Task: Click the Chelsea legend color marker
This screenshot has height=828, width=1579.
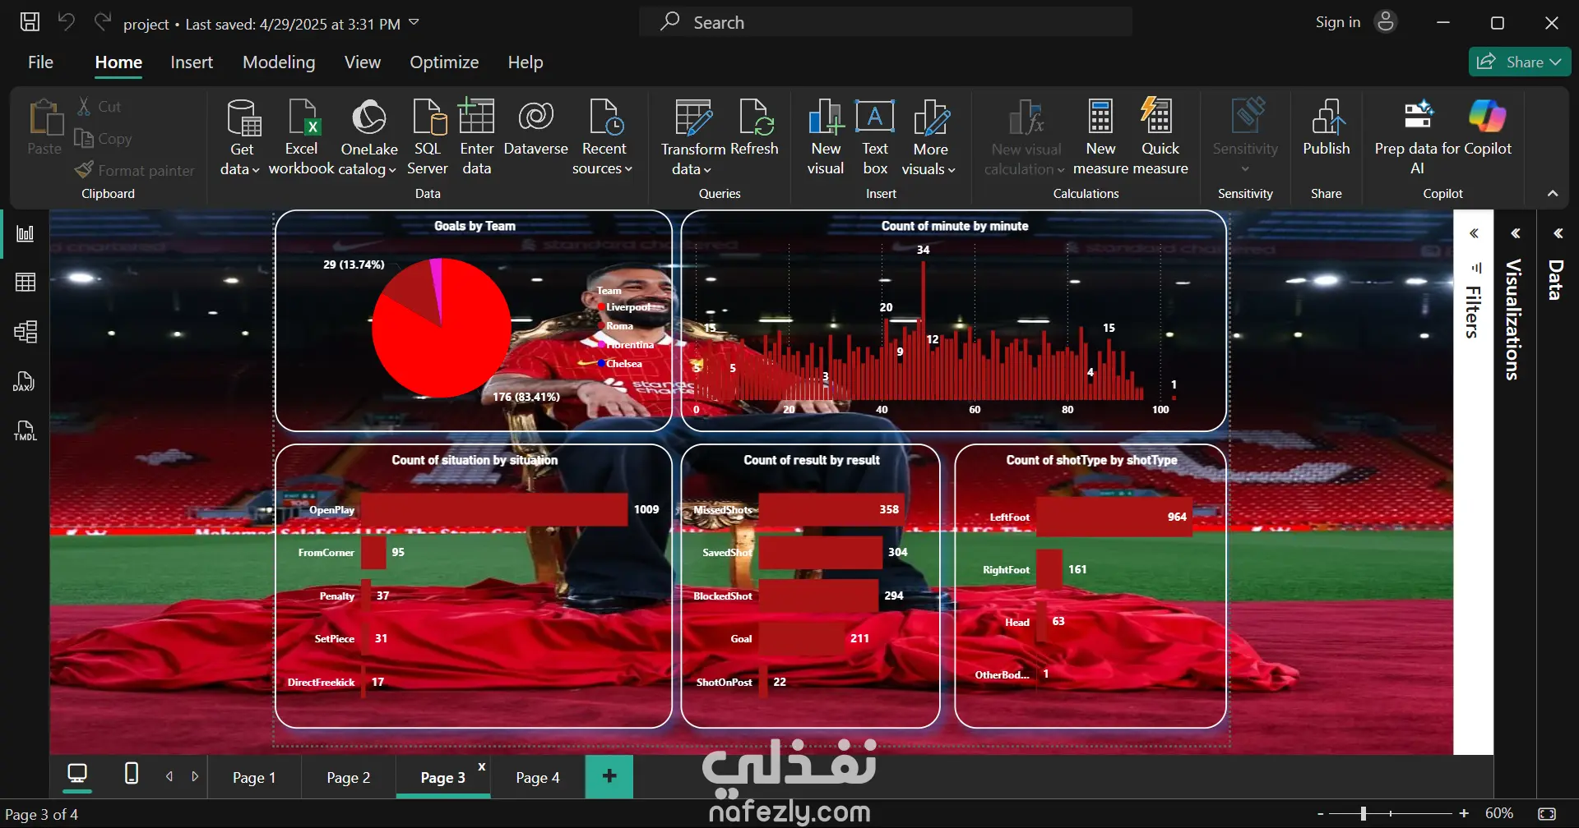Action: [602, 364]
